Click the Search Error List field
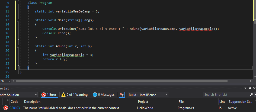Screen dimensions: 256x112 click(225, 95)
